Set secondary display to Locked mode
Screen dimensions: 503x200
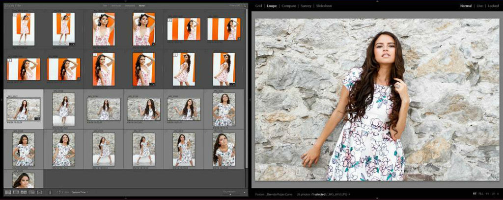(493, 6)
